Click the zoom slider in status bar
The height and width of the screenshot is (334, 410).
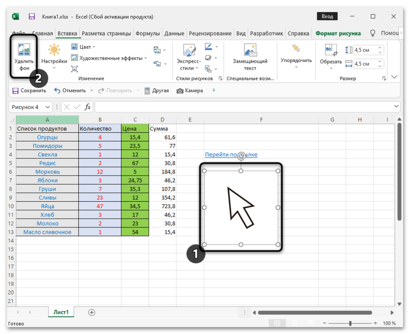[x=350, y=323]
